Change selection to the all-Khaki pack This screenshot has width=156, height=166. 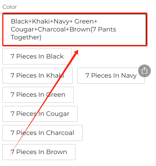coord(37,76)
